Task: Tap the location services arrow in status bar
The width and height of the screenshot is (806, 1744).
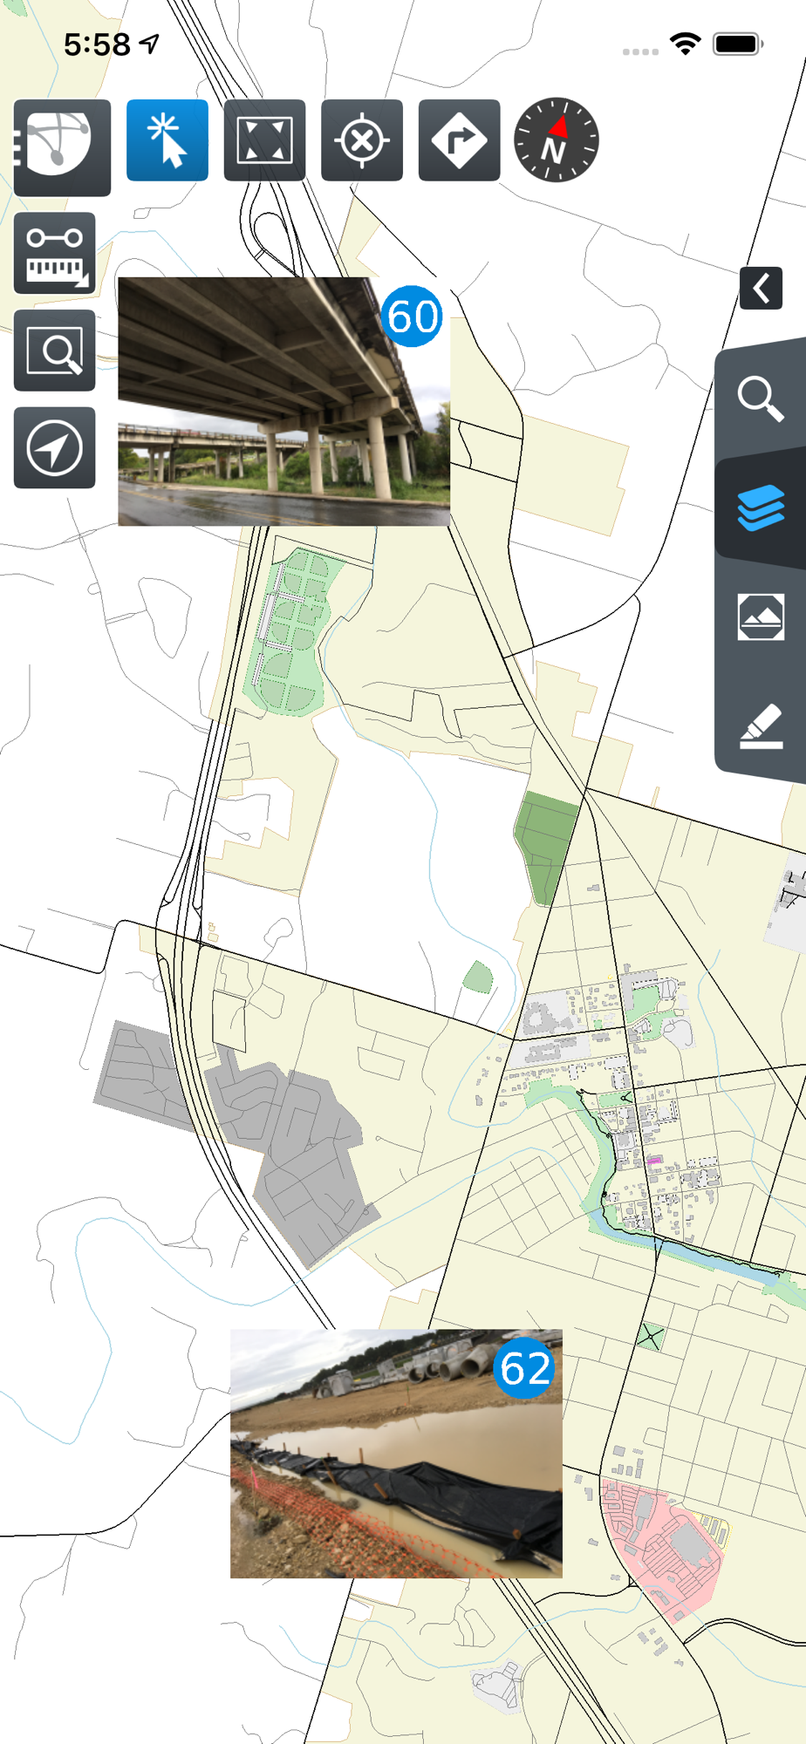Action: pos(150,43)
